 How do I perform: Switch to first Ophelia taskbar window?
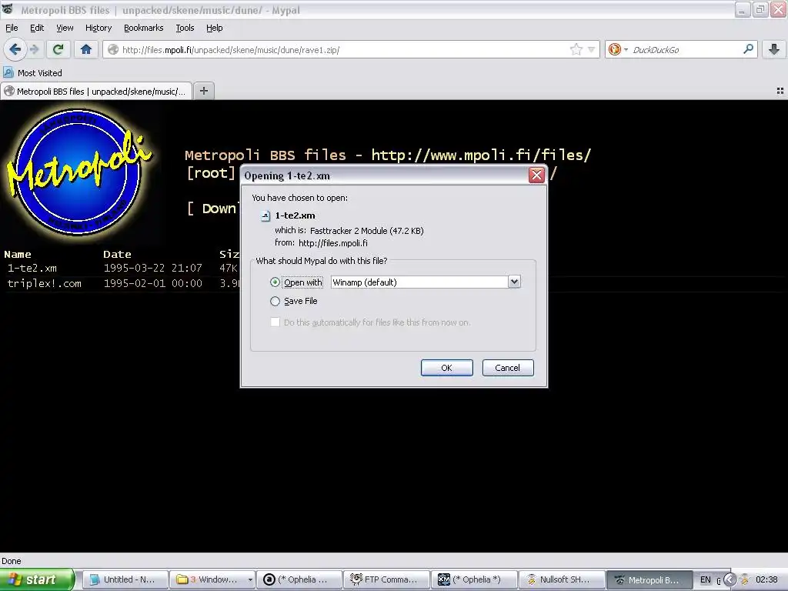pos(299,579)
